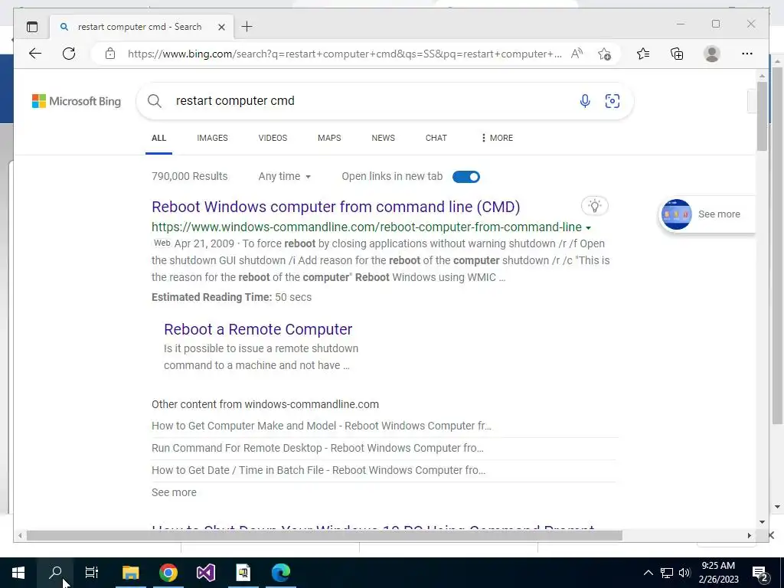This screenshot has width=784, height=588.
Task: Switch to CHAT tab
Action: pyautogui.click(x=436, y=138)
